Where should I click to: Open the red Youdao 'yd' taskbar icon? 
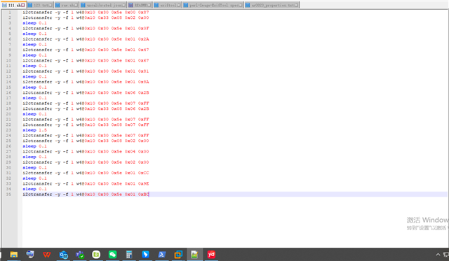click(x=211, y=254)
